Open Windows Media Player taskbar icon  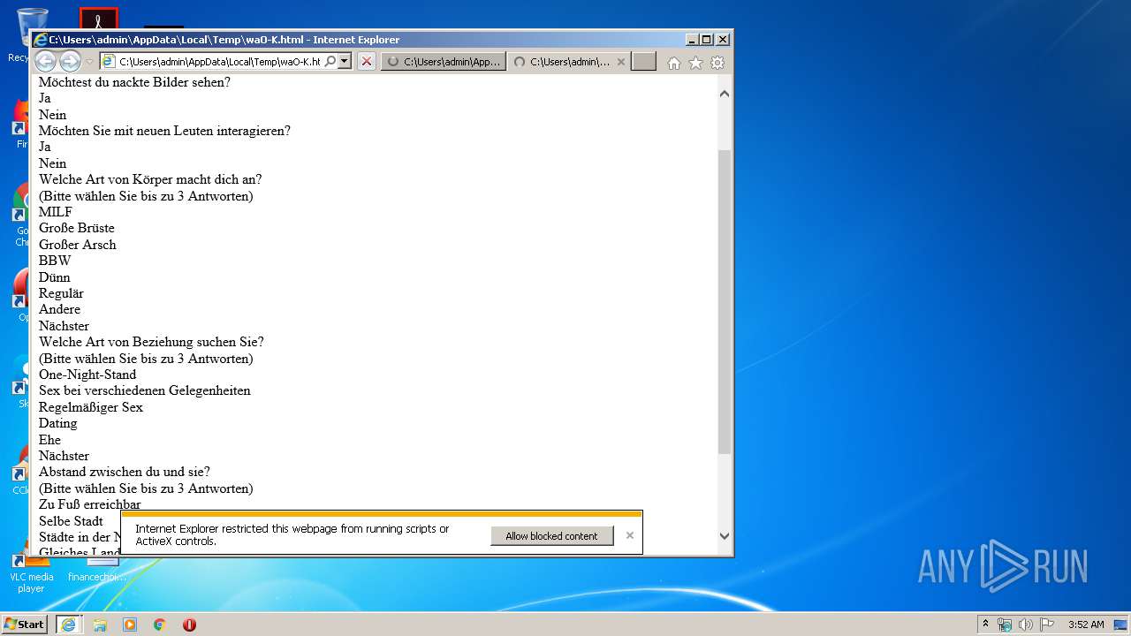point(130,625)
